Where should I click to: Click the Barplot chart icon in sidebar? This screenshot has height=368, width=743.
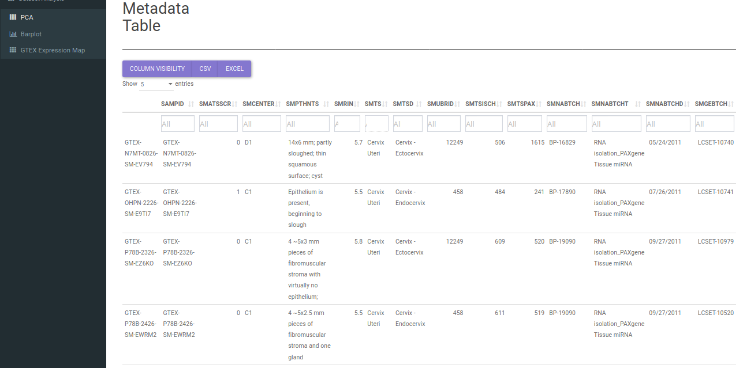tap(13, 34)
